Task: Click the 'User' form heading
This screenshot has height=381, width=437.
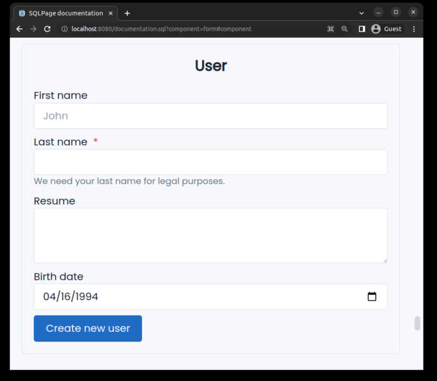Action: pyautogui.click(x=211, y=66)
